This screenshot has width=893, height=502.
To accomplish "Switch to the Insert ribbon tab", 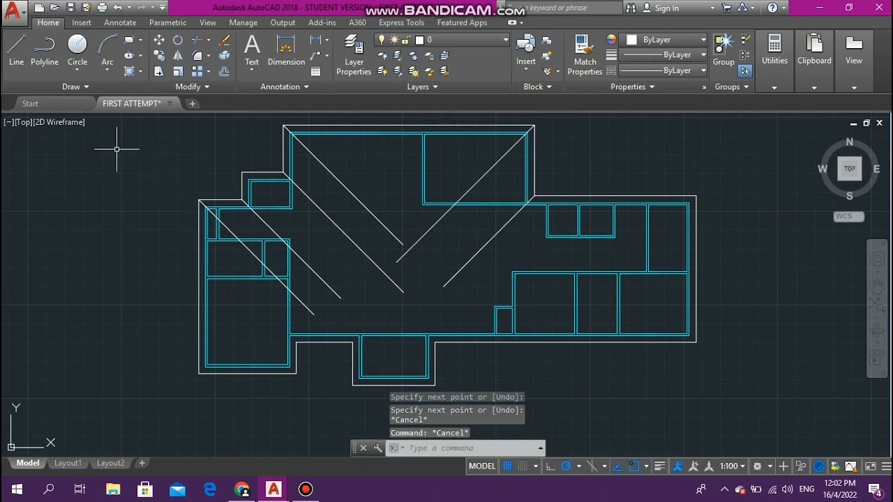I will click(82, 22).
